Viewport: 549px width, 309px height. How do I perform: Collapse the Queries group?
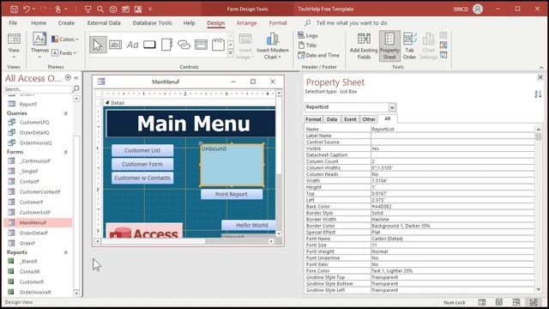[x=65, y=113]
